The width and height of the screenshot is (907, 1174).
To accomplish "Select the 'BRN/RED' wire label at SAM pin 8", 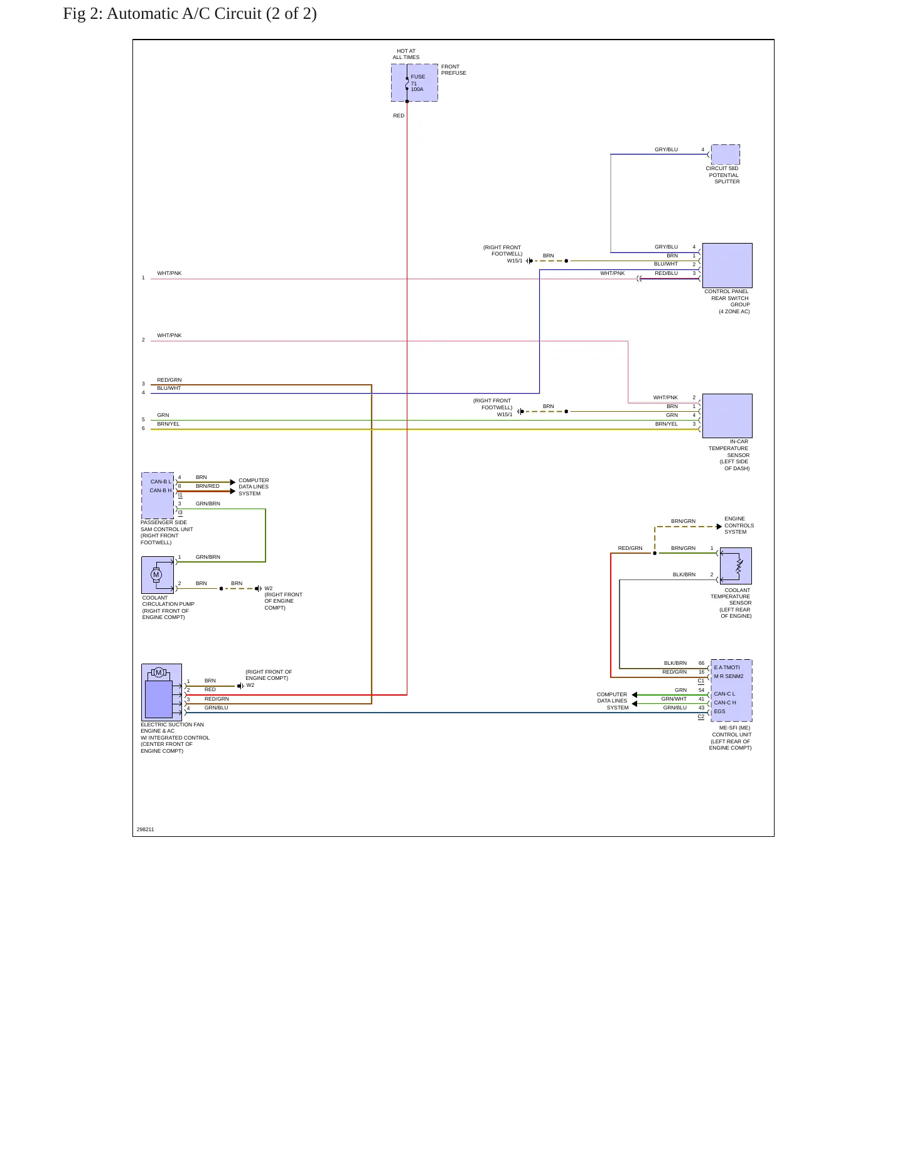I will click(x=208, y=487).
